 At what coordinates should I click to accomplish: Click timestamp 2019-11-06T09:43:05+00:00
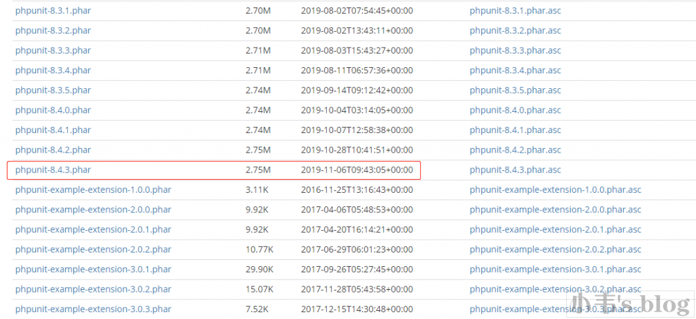point(357,170)
